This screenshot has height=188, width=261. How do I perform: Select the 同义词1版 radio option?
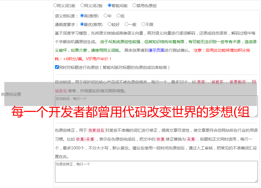pos(55,5)
